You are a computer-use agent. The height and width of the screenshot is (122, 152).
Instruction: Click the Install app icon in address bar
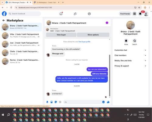pyautogui.click(x=135, y=7)
